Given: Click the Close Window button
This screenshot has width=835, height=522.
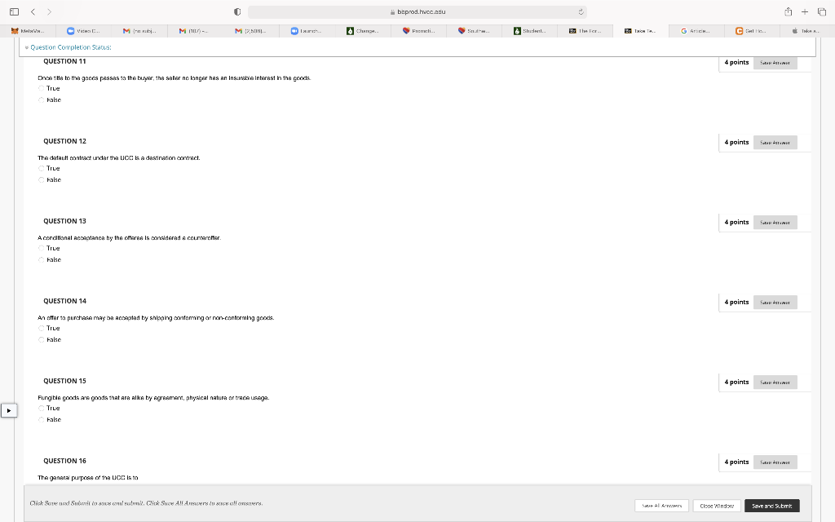Looking at the screenshot, I should (717, 506).
